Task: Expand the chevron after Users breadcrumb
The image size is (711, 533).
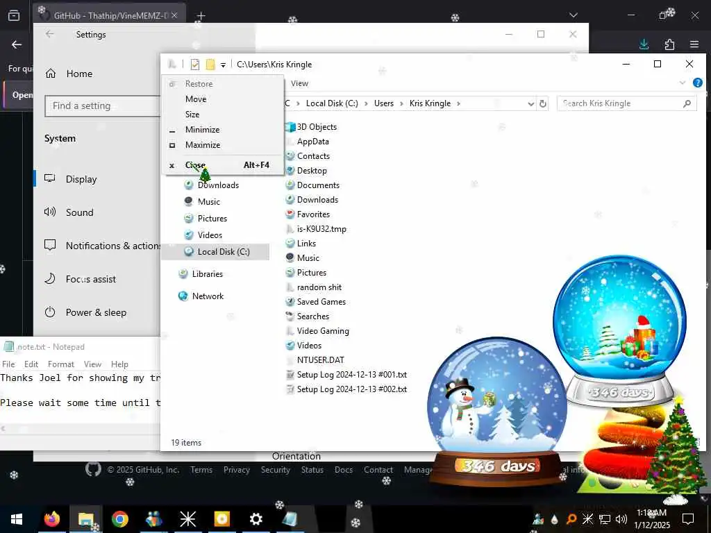Action: click(402, 103)
